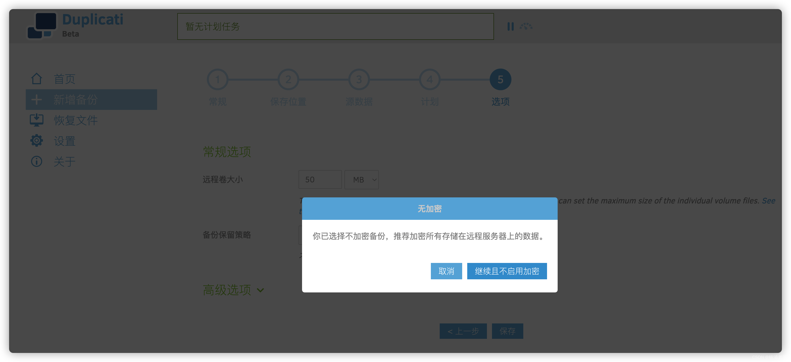
Task: Go back with the 上一步 button
Action: tap(463, 331)
